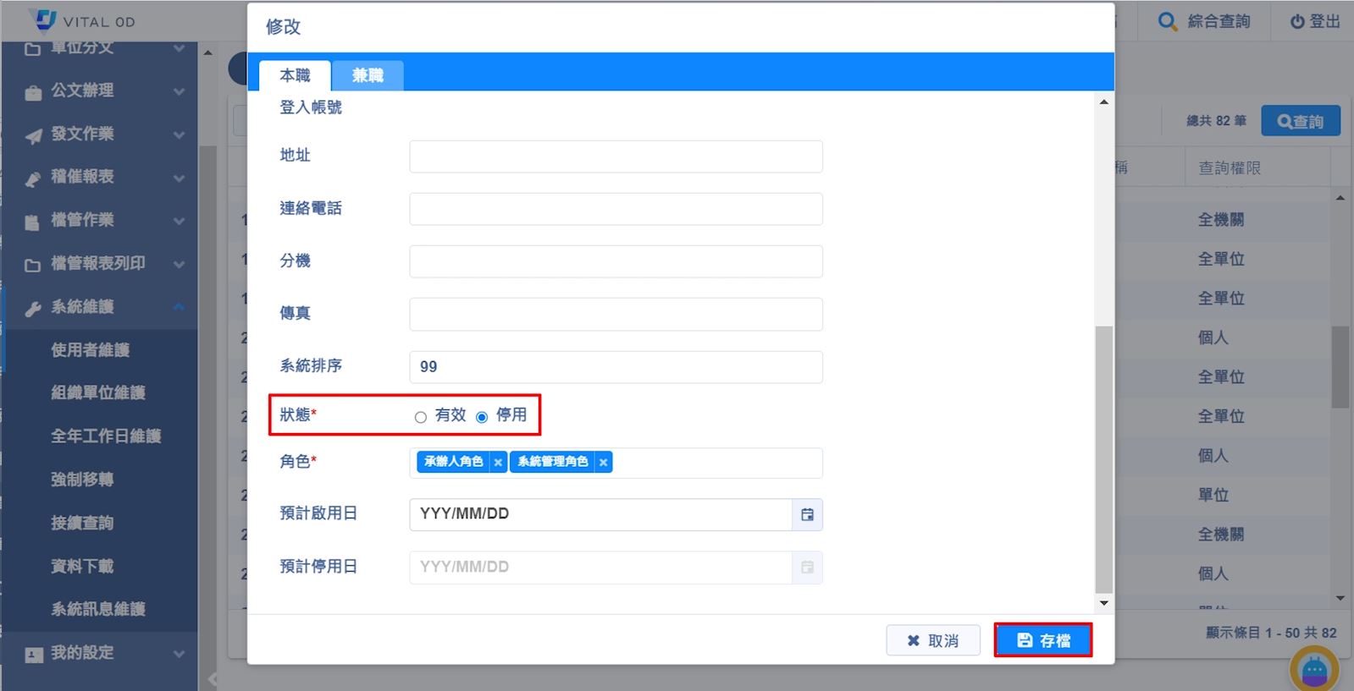Switch to the 兼職 tab
The height and width of the screenshot is (691, 1354).
368,75
